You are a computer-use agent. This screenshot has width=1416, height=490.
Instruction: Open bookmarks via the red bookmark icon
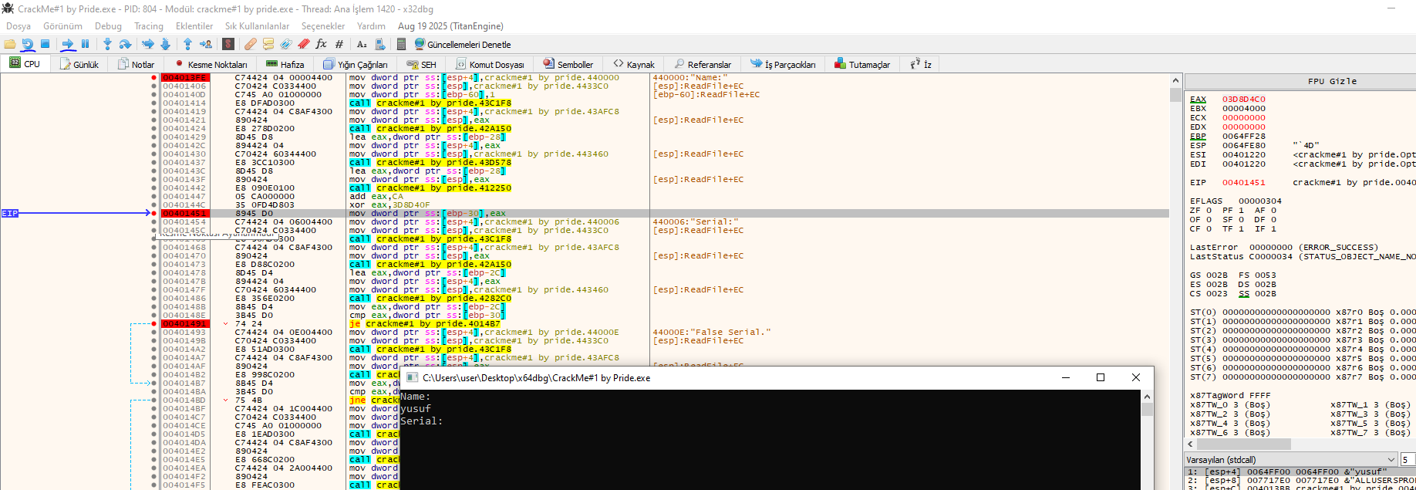point(304,45)
